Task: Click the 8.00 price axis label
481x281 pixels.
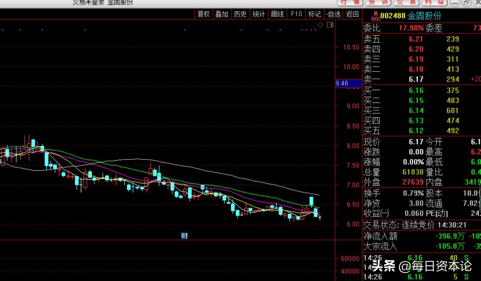Action: coord(353,146)
